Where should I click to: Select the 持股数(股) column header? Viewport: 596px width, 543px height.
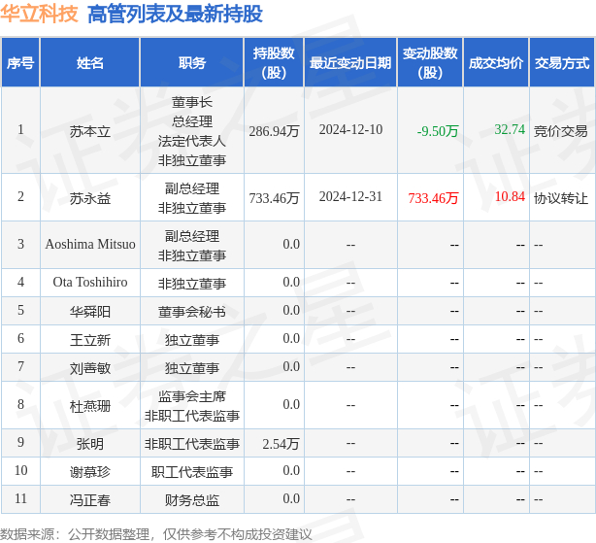pyautogui.click(x=274, y=63)
